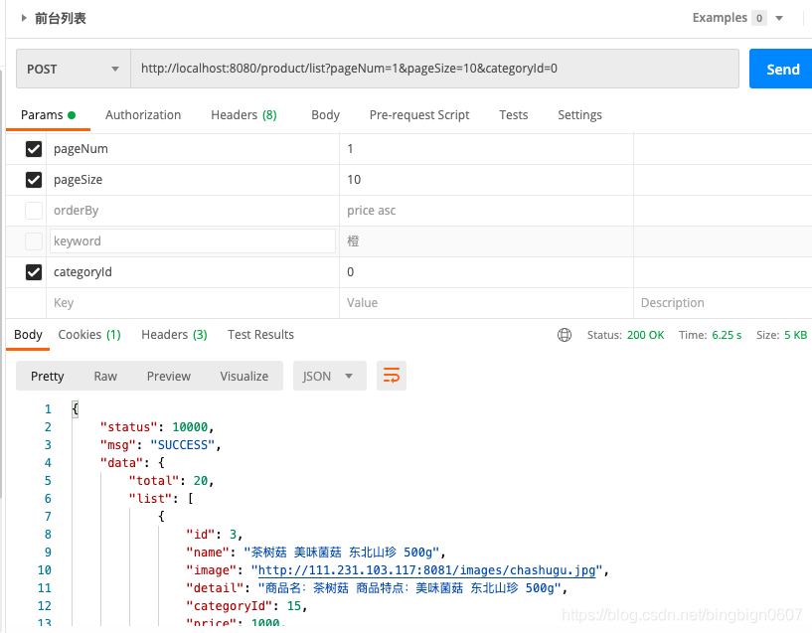The image size is (812, 633).
Task: Open the Pre-request Script tab
Action: (x=419, y=115)
